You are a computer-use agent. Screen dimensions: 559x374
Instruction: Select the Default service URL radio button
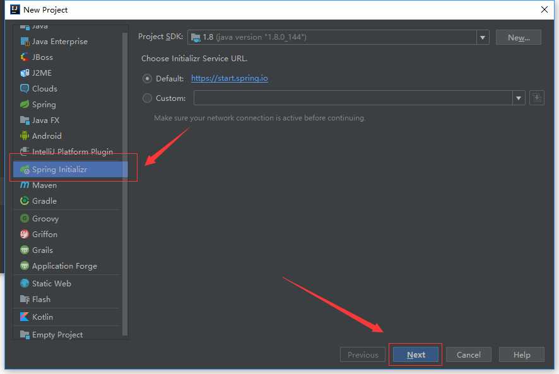tap(147, 78)
